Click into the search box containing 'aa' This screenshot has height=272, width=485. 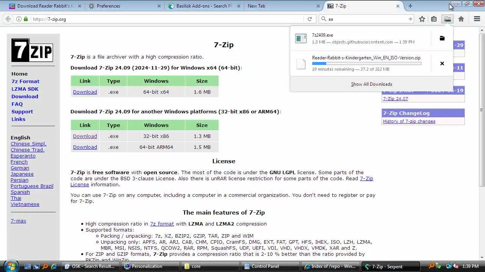(367, 19)
